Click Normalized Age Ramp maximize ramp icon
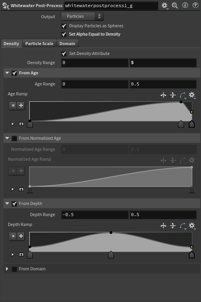201x302 pixels. [21, 189]
